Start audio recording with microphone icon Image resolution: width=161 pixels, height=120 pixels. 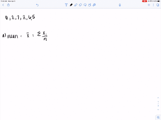[x=120, y=5]
